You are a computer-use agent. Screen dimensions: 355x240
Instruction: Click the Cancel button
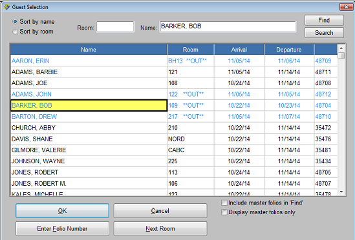pos(160,211)
